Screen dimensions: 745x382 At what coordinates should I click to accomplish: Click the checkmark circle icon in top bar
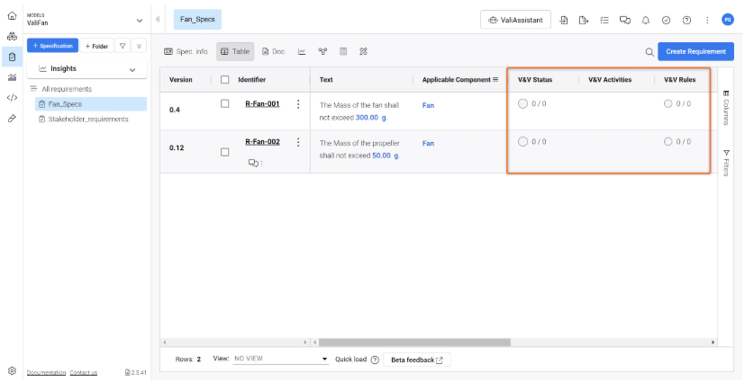pyautogui.click(x=666, y=20)
